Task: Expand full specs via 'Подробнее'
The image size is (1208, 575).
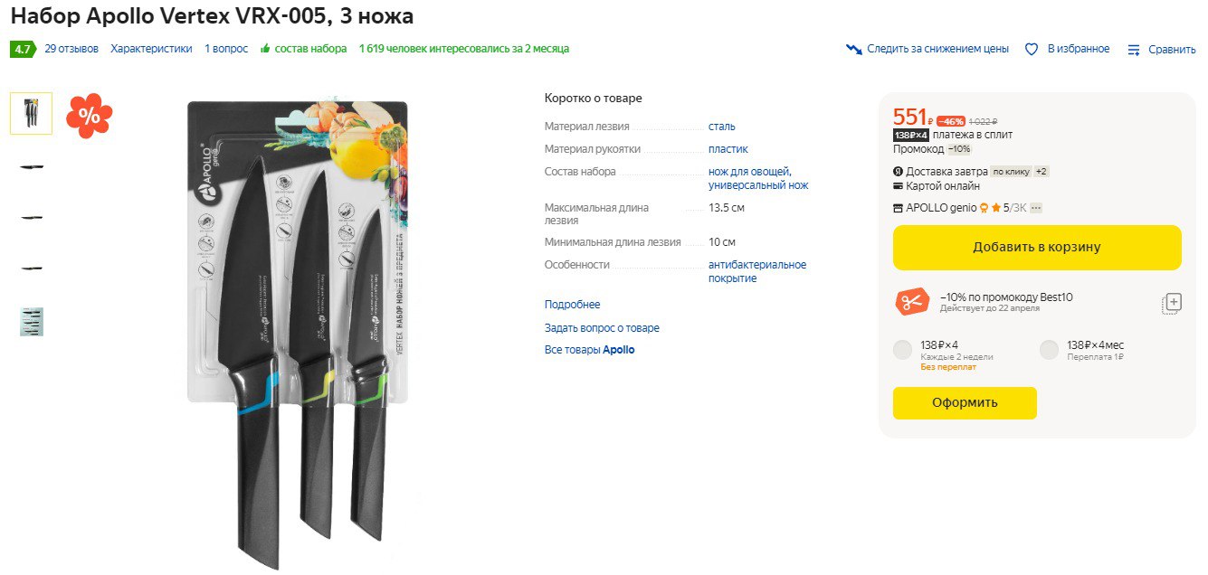Action: pos(572,305)
